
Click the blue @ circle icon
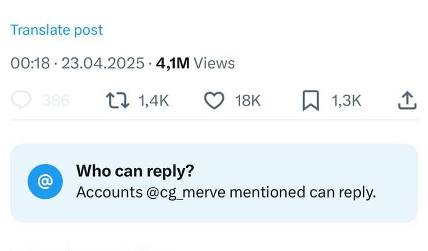pyautogui.click(x=45, y=182)
